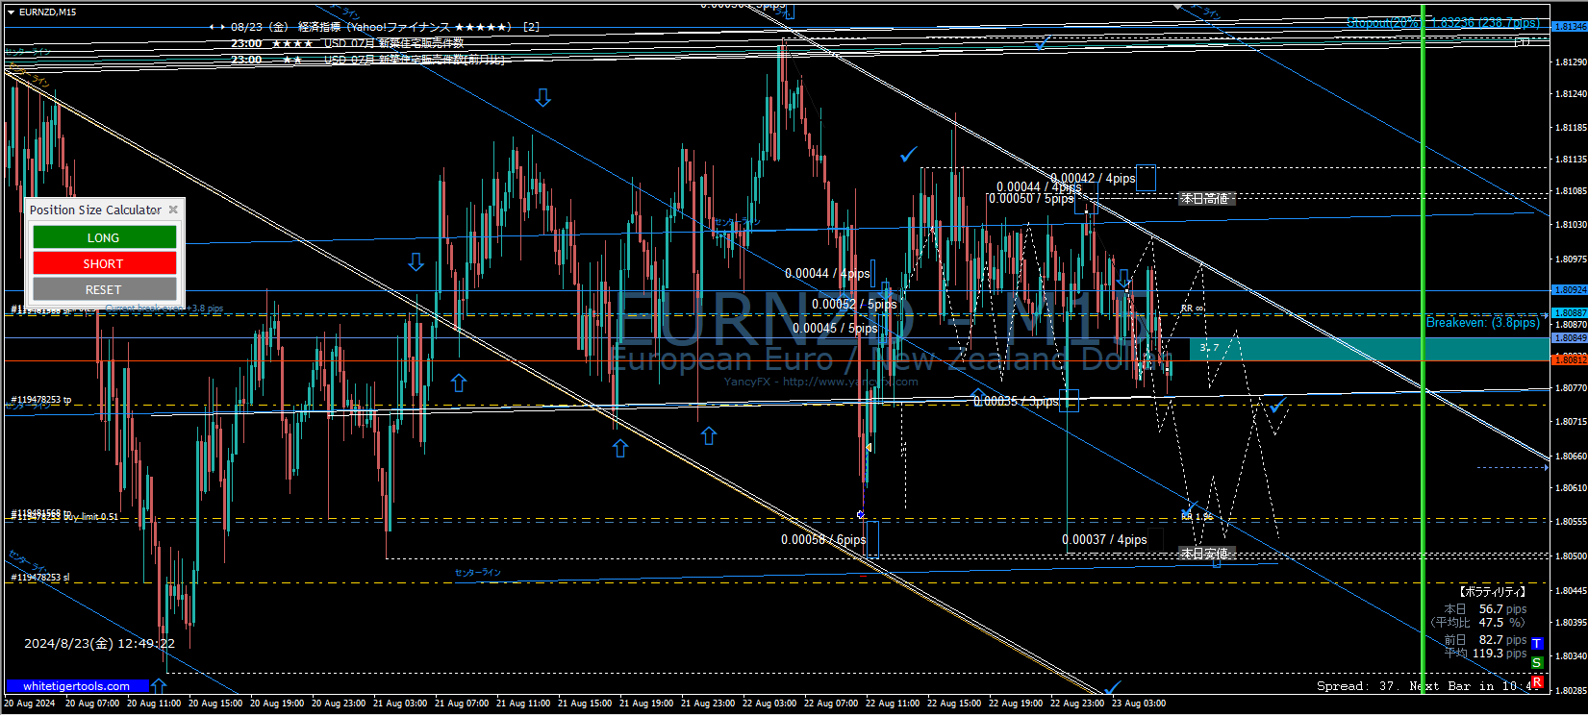
Task: Click the red R button
Action: [x=1537, y=682]
